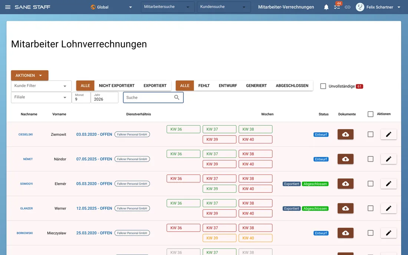This screenshot has height=255, width=408.
Task: Click the Wochen column header
Action: point(267,114)
